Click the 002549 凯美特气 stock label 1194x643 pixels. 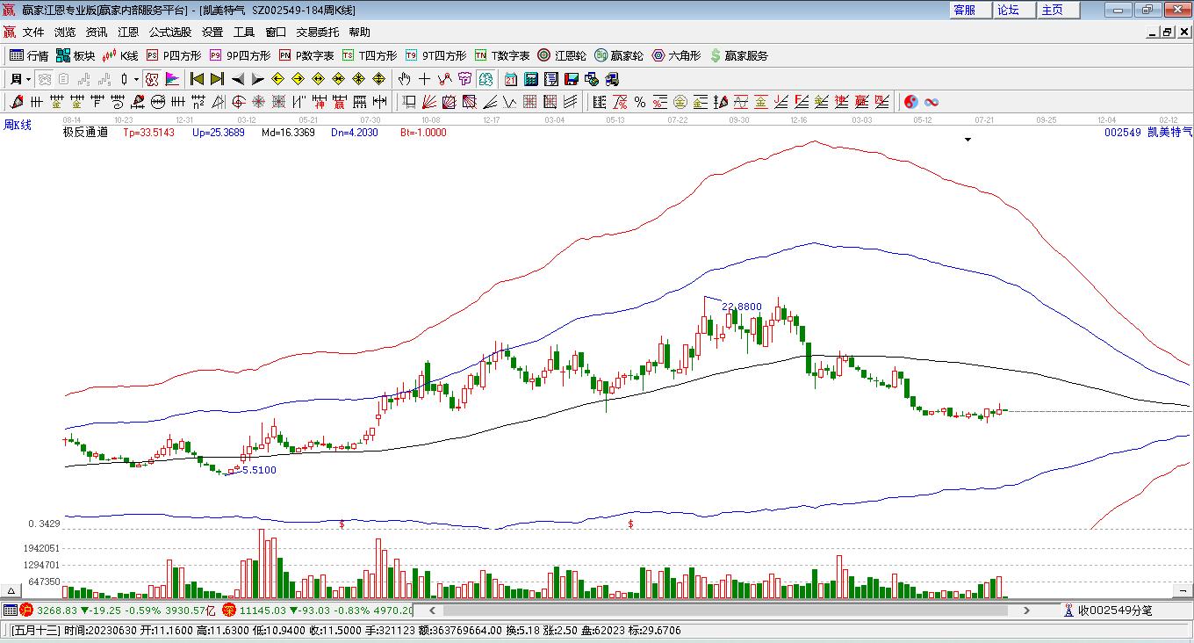1148,133
